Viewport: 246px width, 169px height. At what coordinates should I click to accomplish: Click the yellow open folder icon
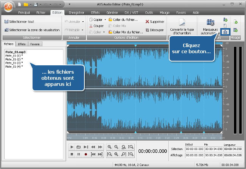point(26,5)
